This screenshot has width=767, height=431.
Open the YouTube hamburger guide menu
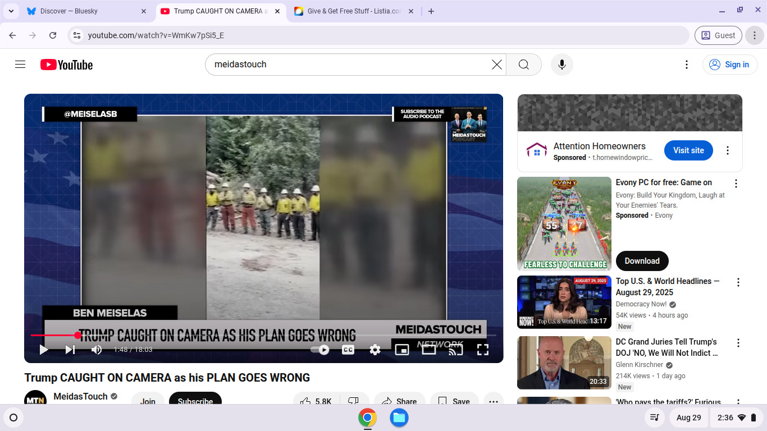point(20,65)
